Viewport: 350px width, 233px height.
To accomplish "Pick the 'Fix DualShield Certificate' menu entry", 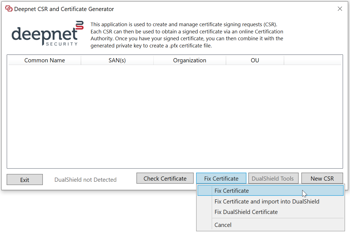I will coord(246,212).
